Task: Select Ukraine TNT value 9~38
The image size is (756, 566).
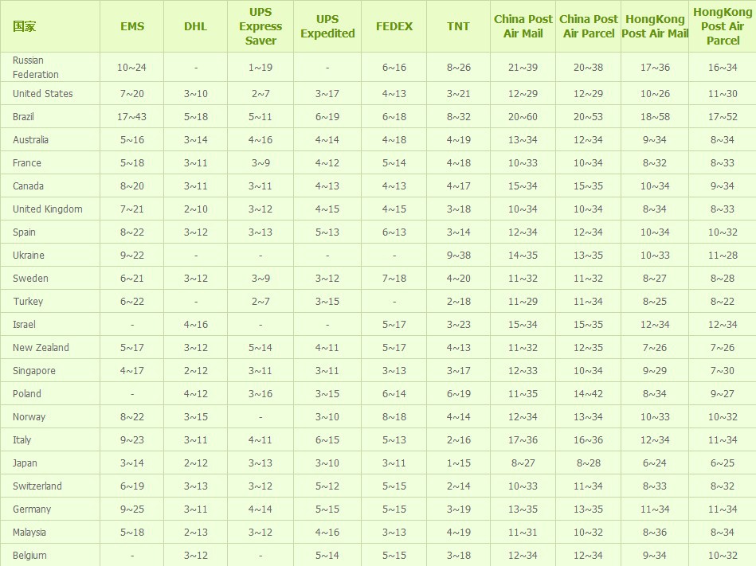Action: tap(459, 256)
